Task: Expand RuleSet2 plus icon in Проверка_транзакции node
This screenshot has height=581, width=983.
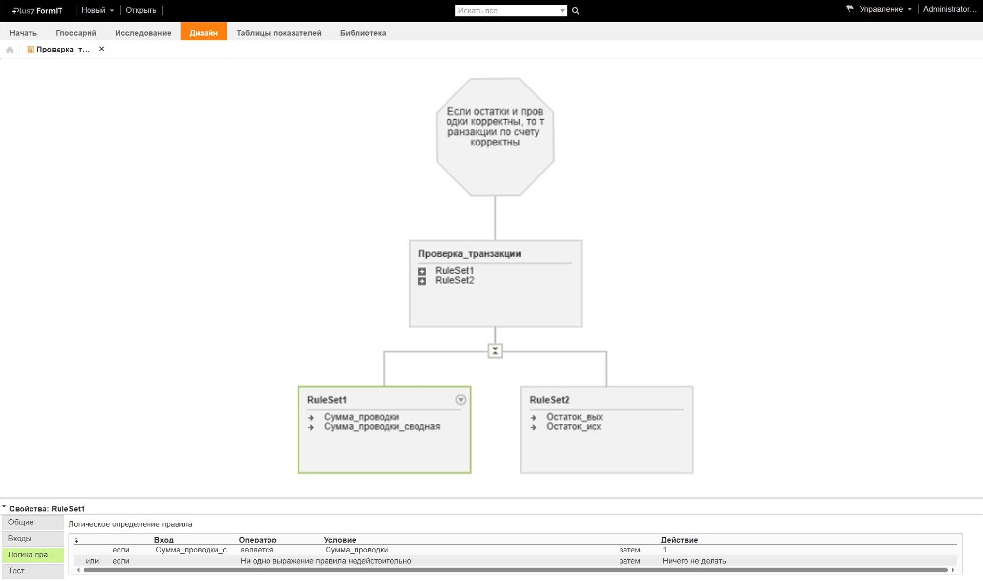Action: [422, 281]
